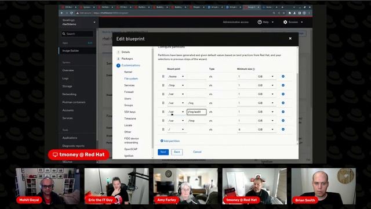
Task: Grab the drag handle of the root / row
Action: pyautogui.click(x=163, y=129)
